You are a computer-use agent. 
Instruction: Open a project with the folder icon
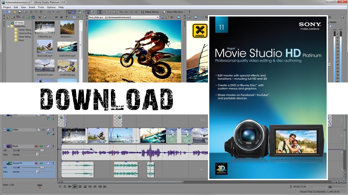pyautogui.click(x=15, y=12)
